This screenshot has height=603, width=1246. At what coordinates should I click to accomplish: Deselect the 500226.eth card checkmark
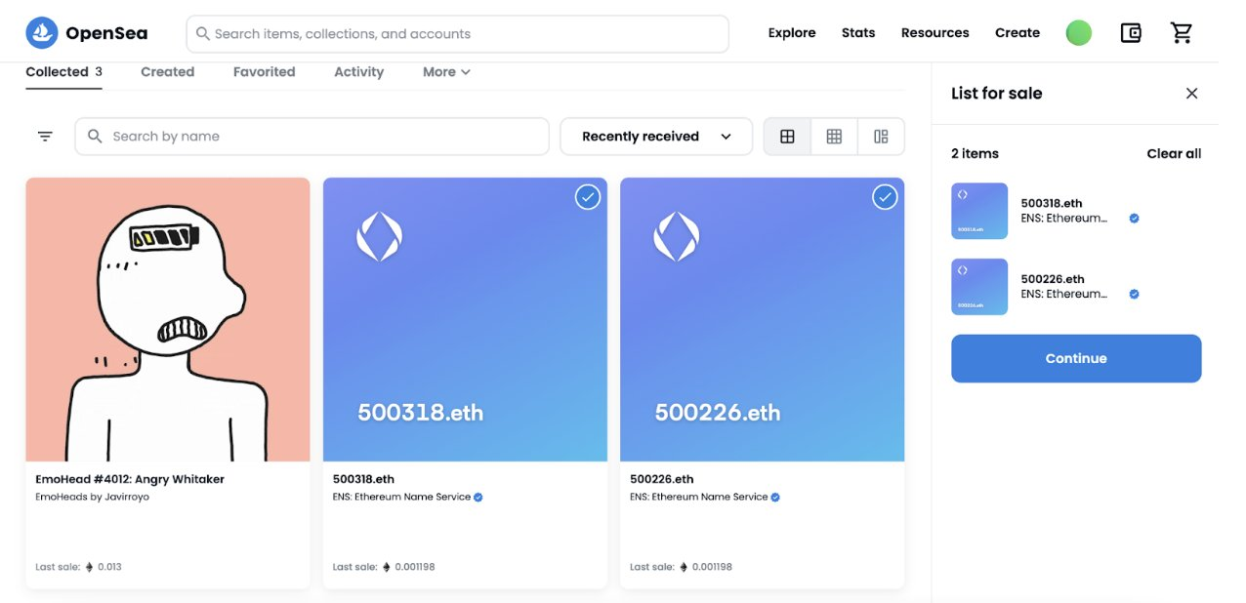coord(884,197)
